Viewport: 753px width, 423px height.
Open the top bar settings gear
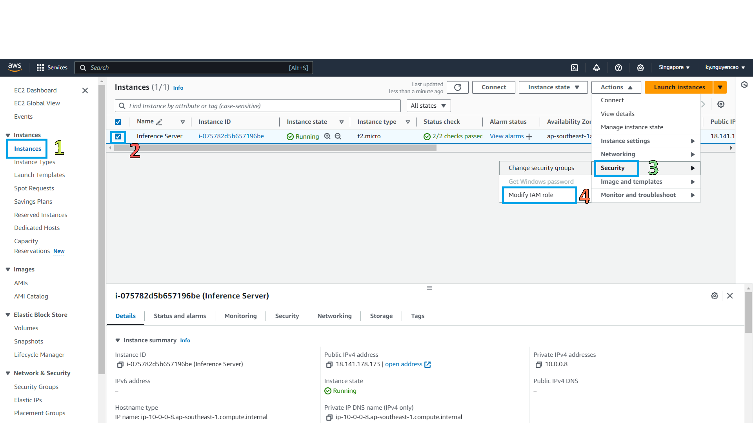pyautogui.click(x=640, y=68)
